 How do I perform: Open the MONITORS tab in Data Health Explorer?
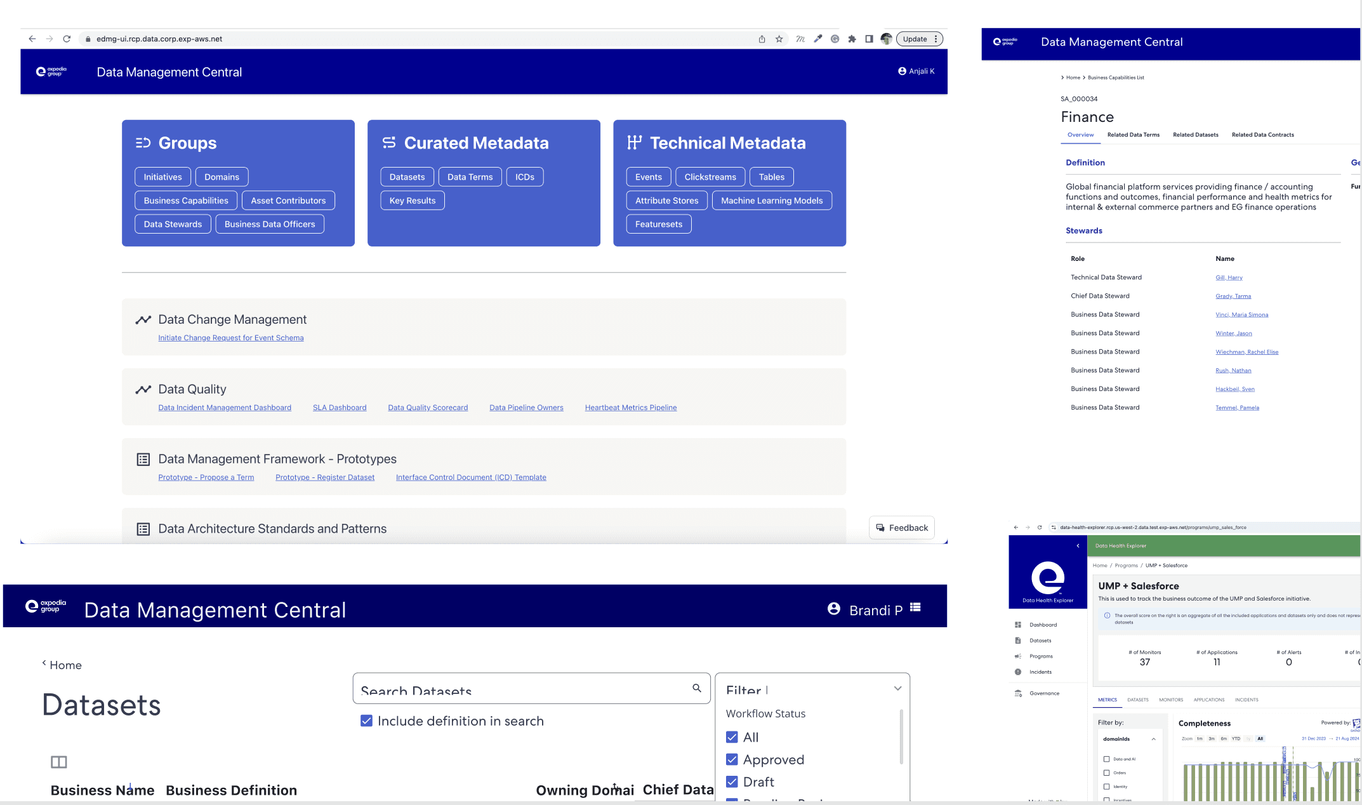[x=1171, y=700]
